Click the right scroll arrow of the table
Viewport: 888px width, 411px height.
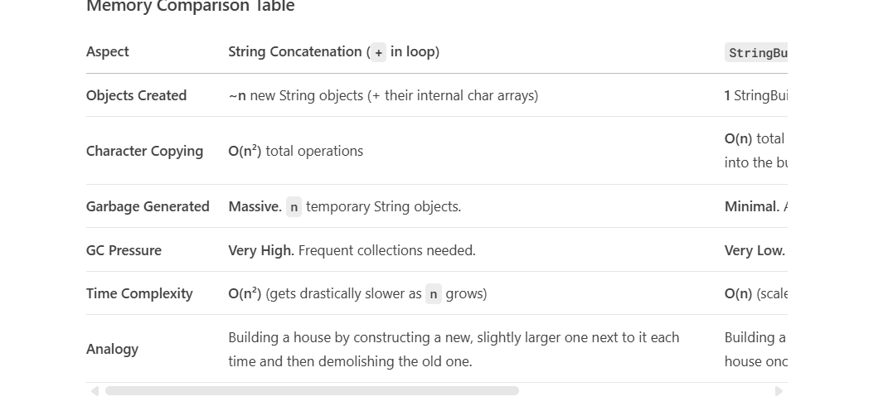tap(778, 391)
